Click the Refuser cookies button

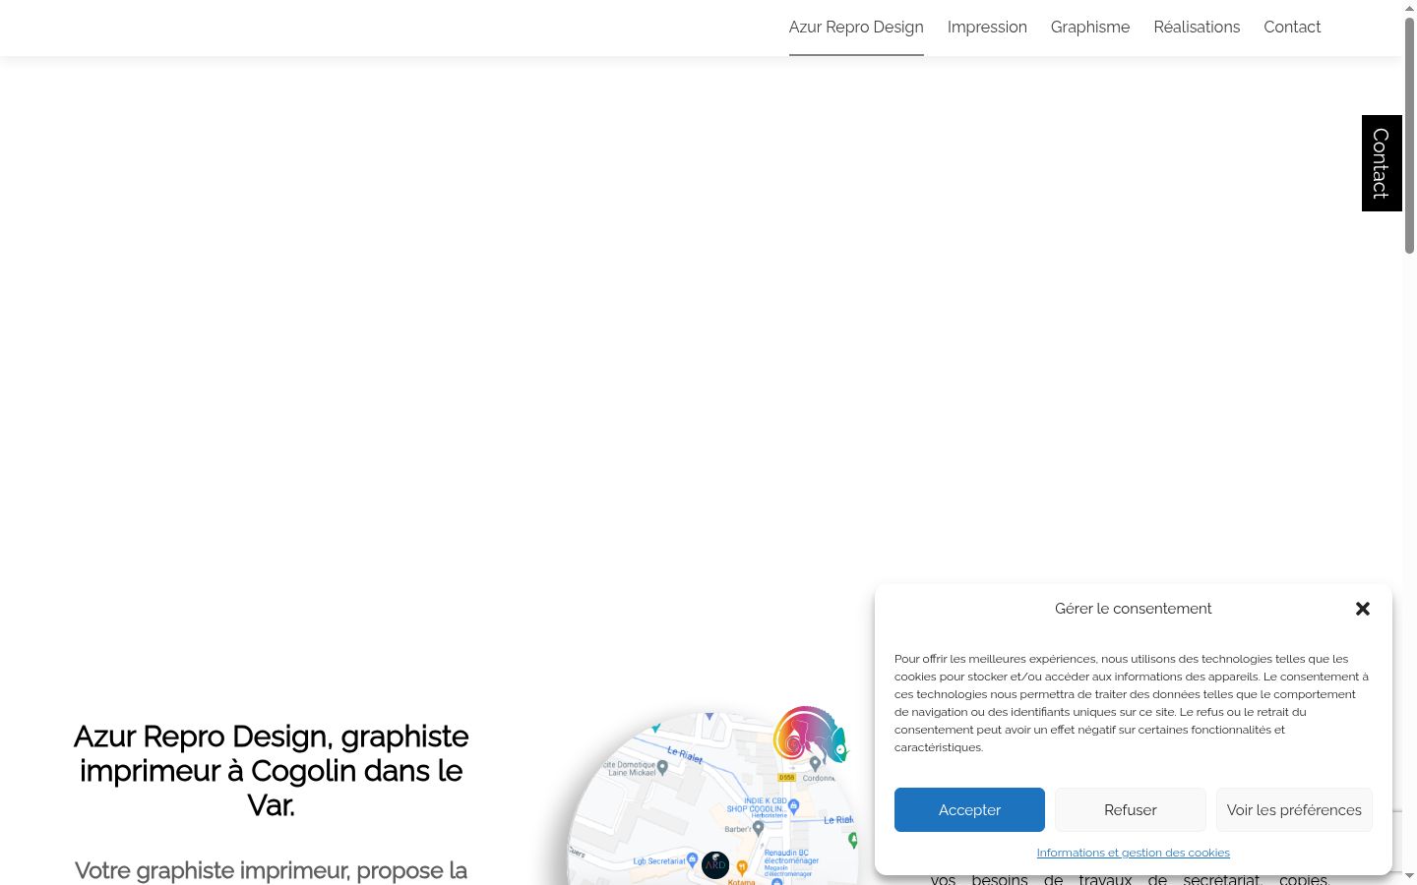[1130, 809]
